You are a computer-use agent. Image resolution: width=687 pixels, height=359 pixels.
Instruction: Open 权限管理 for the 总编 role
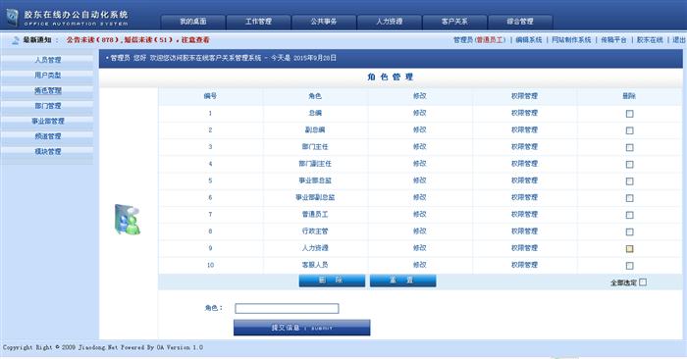[524, 113]
